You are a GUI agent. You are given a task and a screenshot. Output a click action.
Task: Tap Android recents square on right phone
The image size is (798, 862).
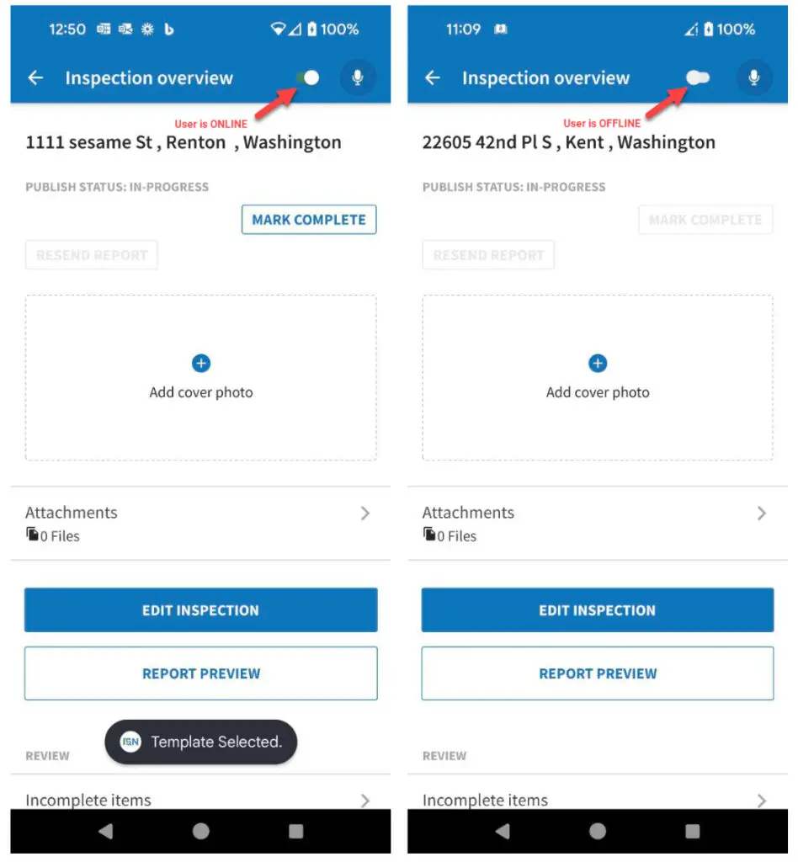(x=693, y=831)
